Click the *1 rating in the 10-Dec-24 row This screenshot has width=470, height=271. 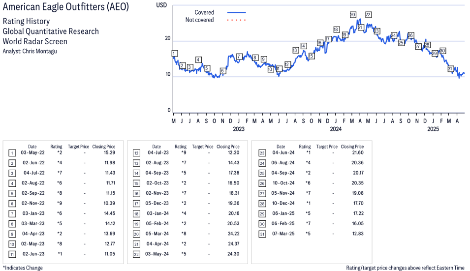(x=308, y=203)
